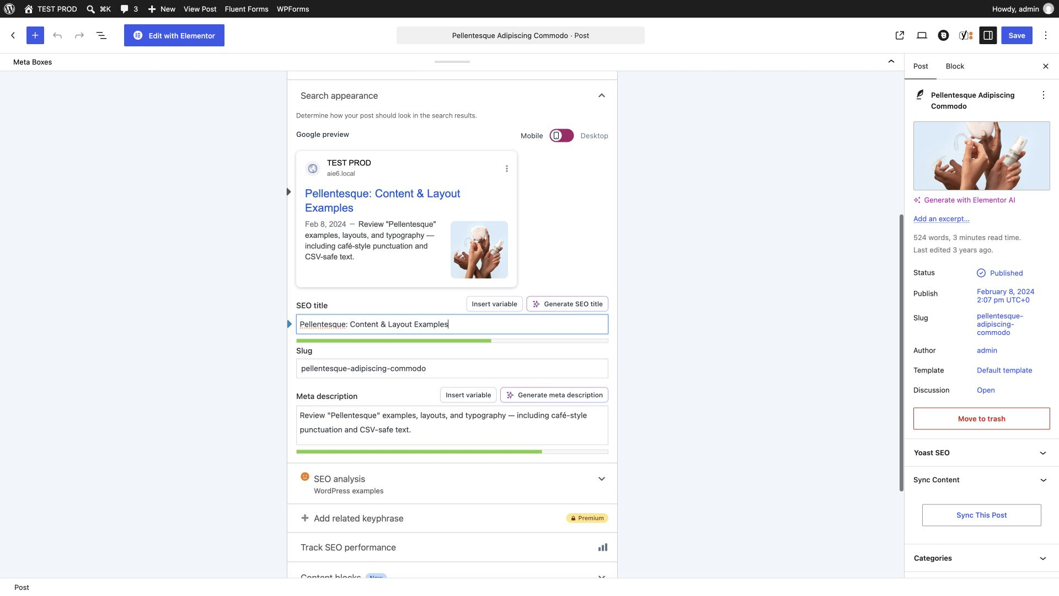The width and height of the screenshot is (1059, 596).
Task: Focus the SEO title input field
Action: pos(452,324)
